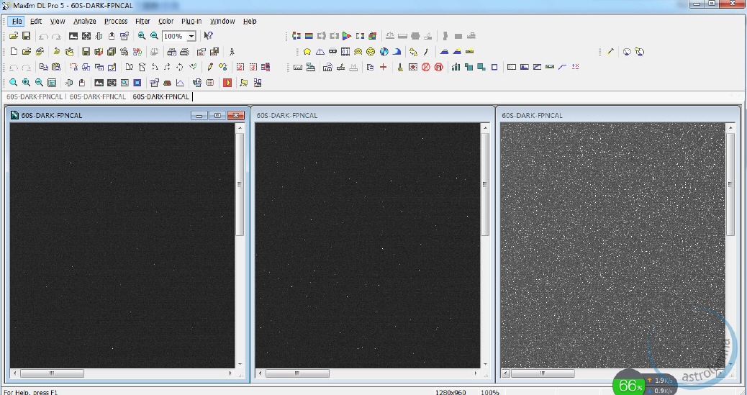
Task: Open the Analyze menu
Action: 84,22
